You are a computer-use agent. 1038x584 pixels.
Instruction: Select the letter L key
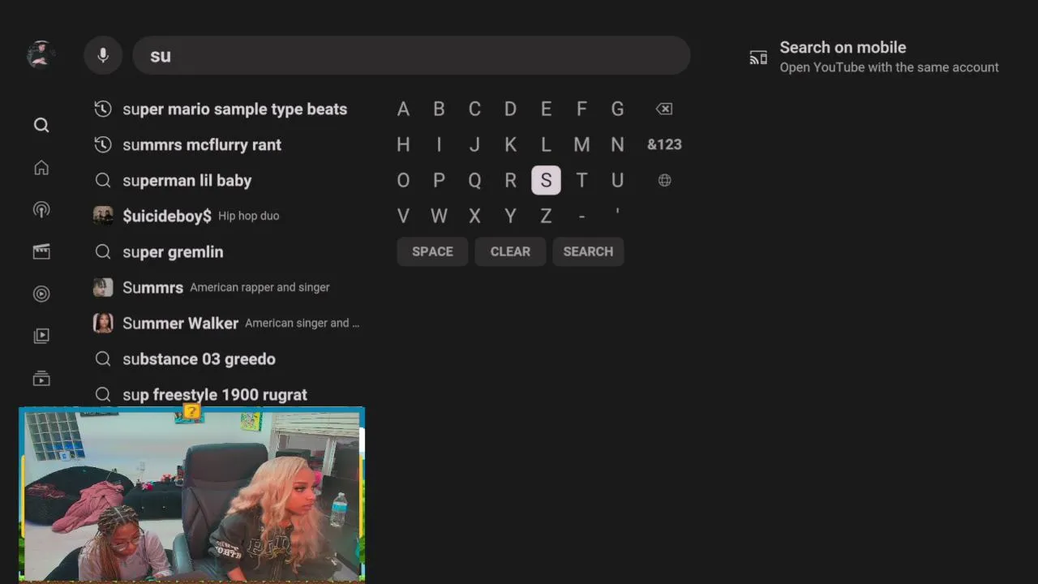(546, 144)
